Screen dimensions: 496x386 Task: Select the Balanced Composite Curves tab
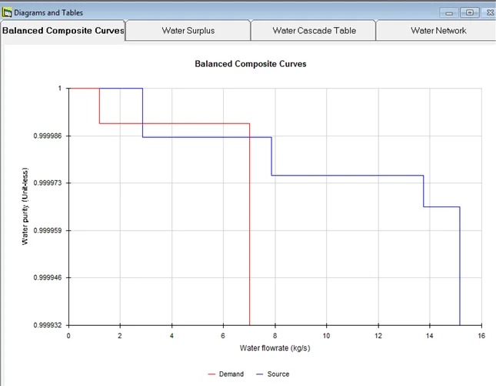63,31
